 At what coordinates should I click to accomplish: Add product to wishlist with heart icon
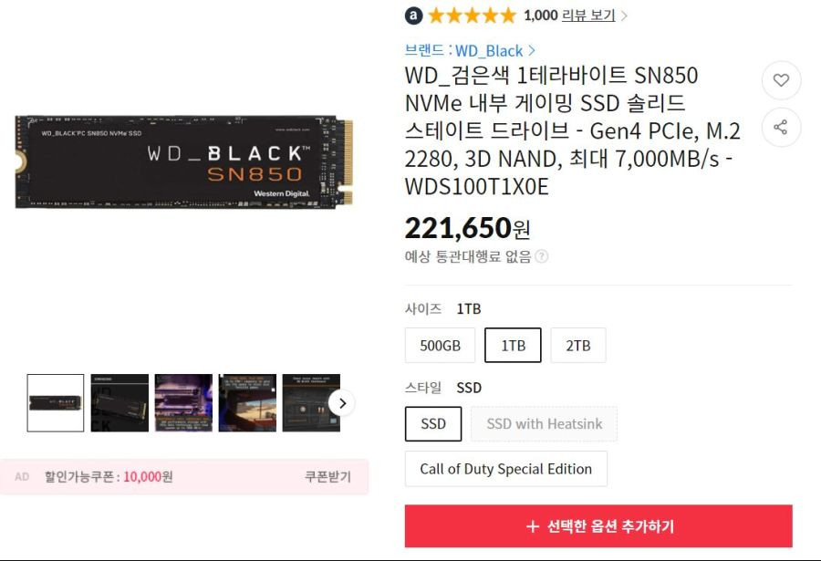point(781,80)
